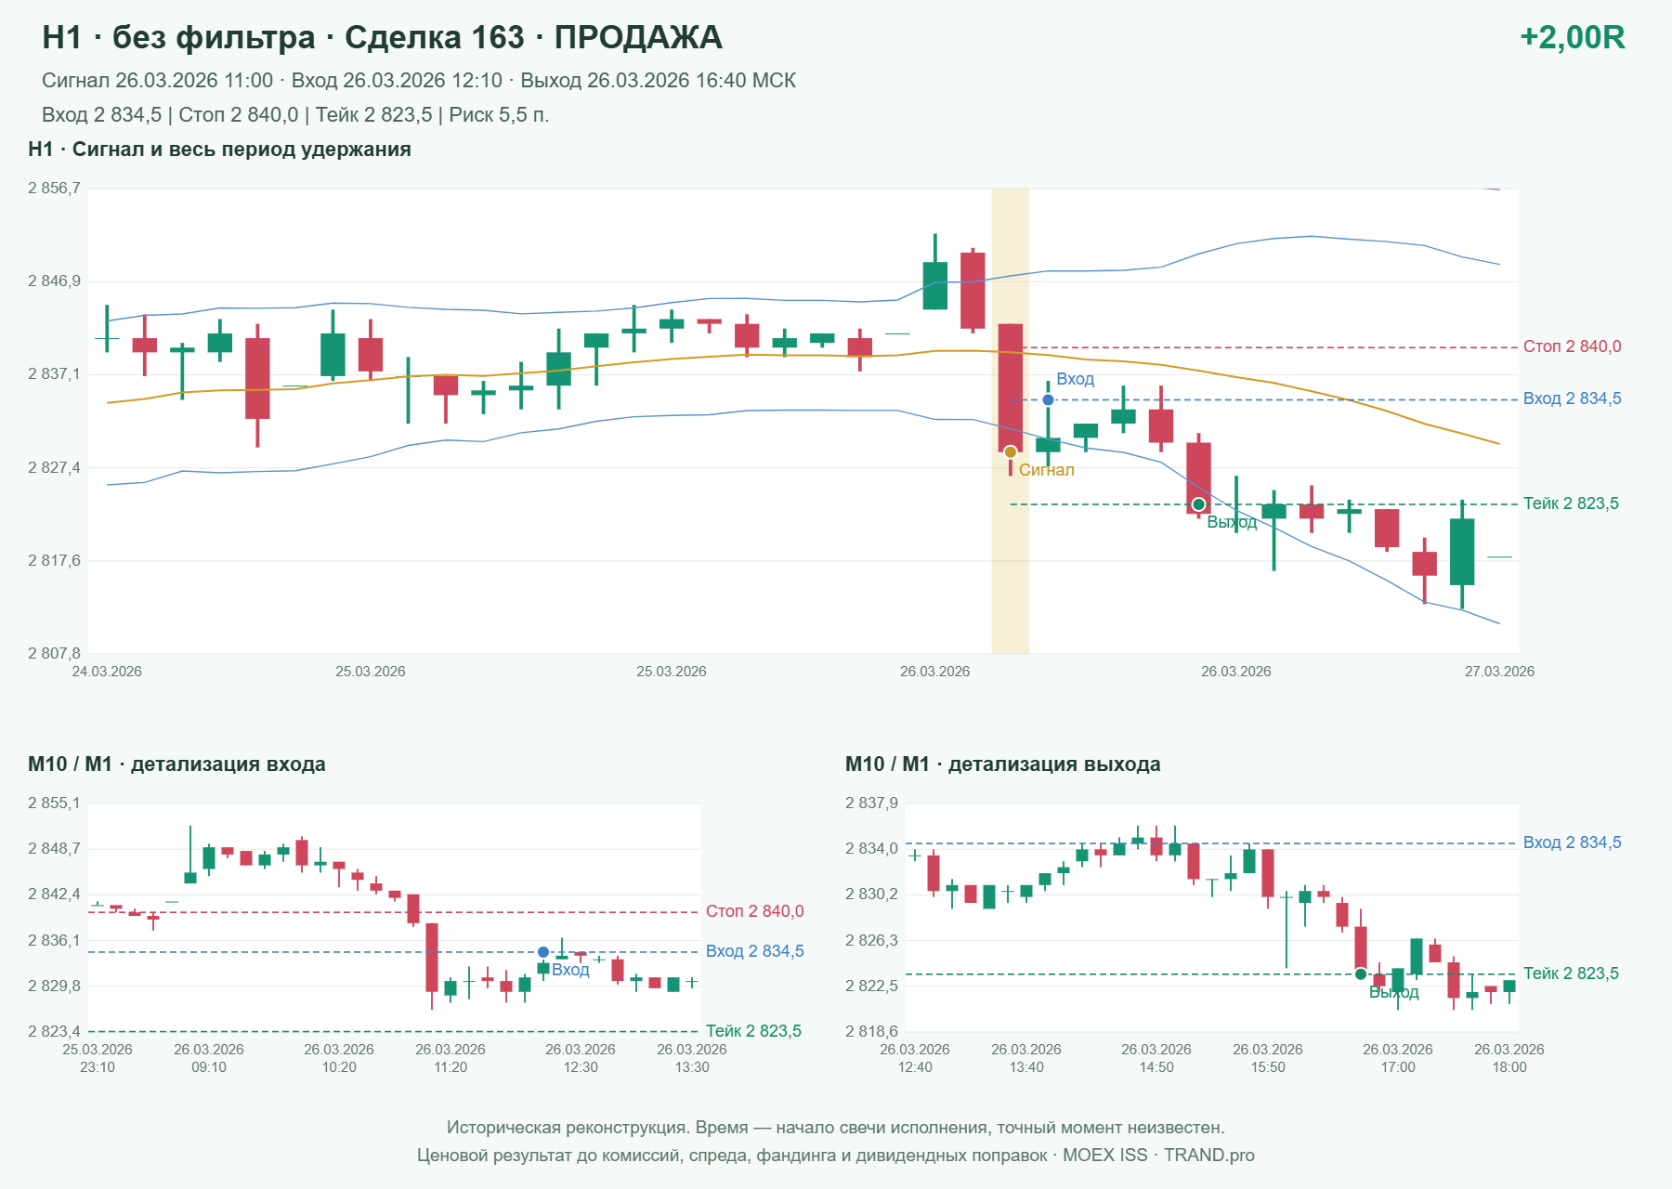Click the 27.03.2026 date axis label

pyautogui.click(x=1499, y=672)
